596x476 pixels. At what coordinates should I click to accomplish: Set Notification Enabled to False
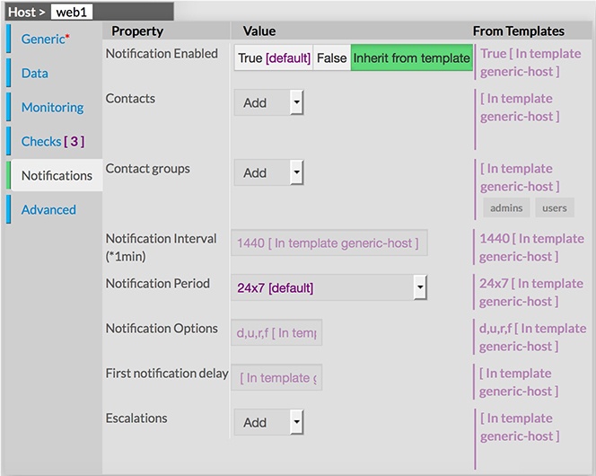(x=331, y=58)
